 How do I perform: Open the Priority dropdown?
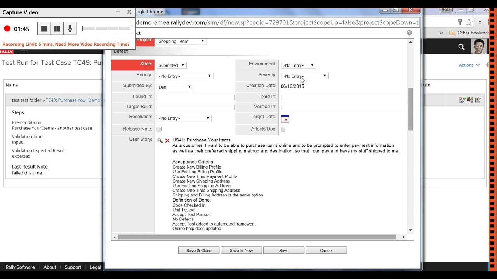coord(185,76)
